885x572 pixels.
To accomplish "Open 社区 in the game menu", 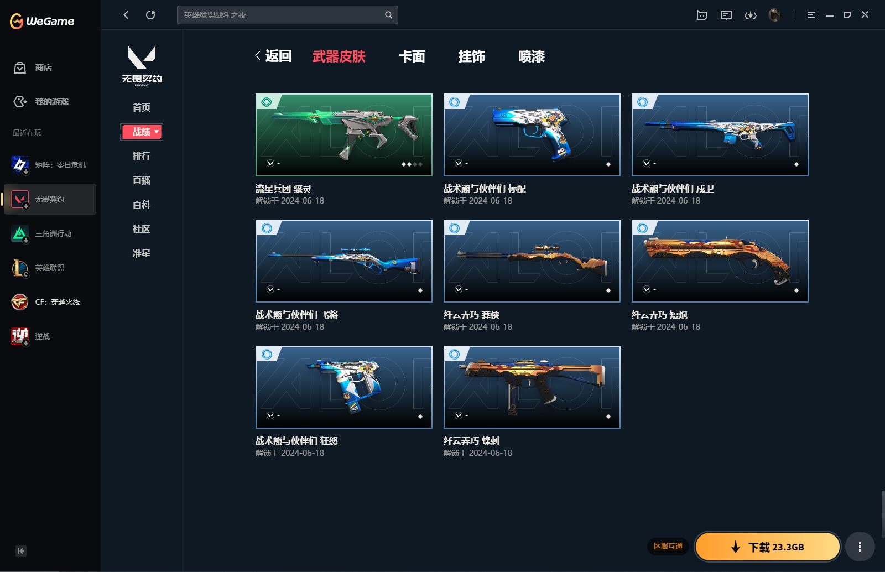I will coord(142,229).
